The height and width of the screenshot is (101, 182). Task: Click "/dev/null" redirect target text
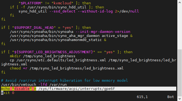129,11
